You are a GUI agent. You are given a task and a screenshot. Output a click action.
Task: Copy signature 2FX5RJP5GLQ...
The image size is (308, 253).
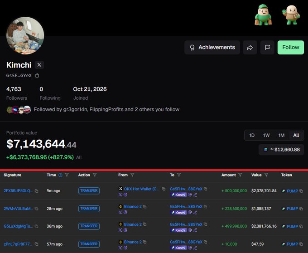tap(37, 191)
